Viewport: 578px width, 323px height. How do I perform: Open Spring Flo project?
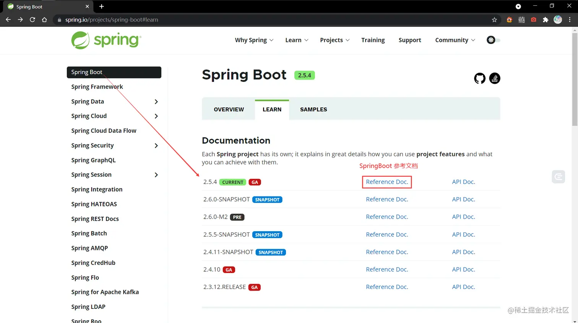85,278
